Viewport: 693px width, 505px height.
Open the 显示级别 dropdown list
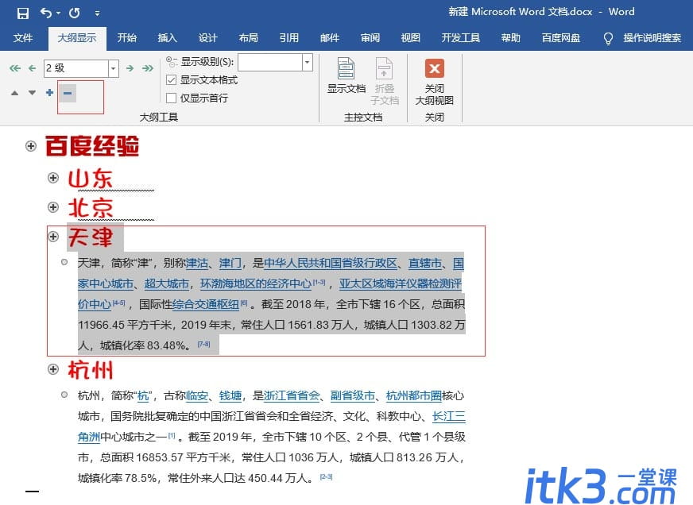(x=308, y=62)
